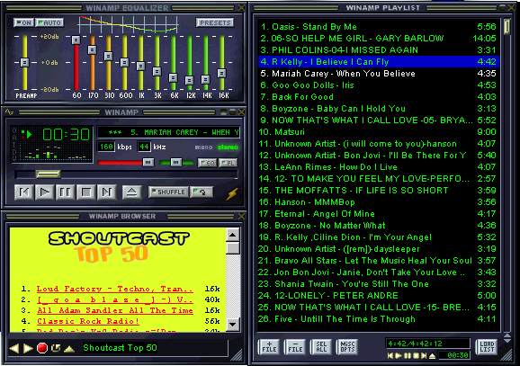Viewport: 520px width, 366px height.
Task: Click the 00:30 time display in Winamp
Action: pos(67,135)
